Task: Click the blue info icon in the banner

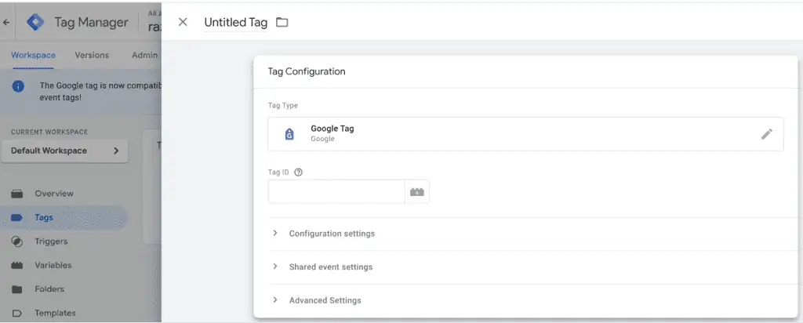Action: (x=18, y=86)
